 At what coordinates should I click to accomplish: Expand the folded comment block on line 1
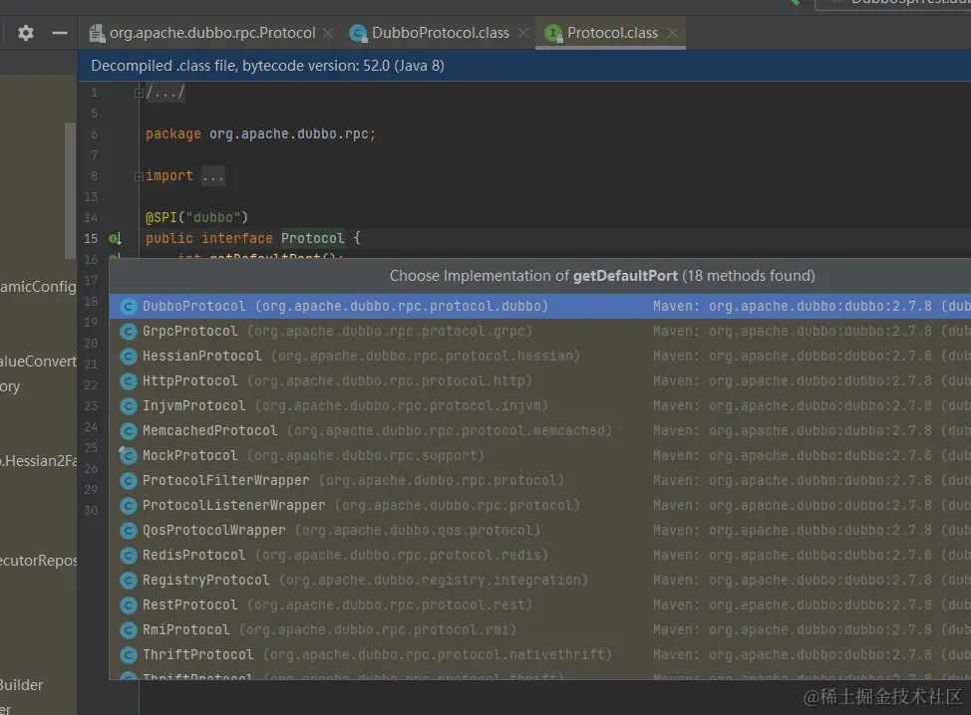139,93
